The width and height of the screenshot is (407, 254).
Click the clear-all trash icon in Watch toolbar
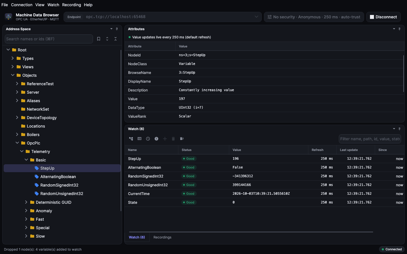click(182, 139)
